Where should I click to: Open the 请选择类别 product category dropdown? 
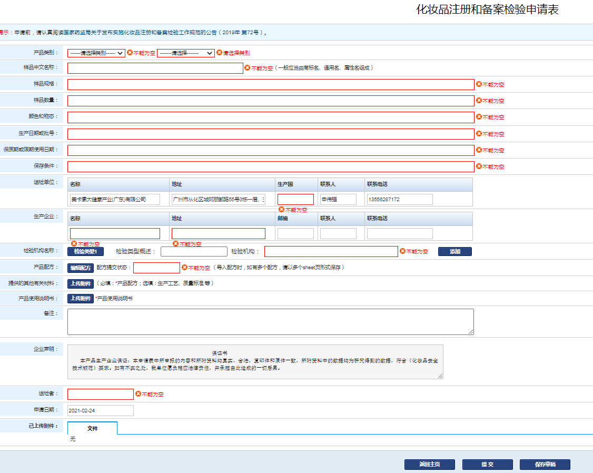pos(96,53)
